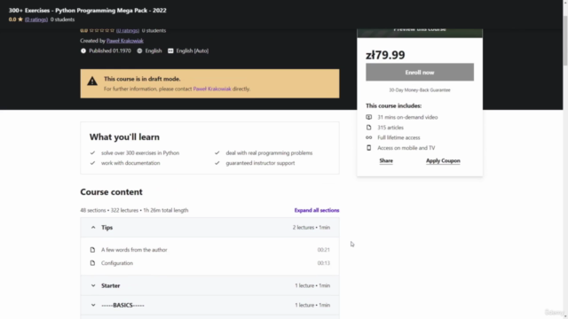Screen dimensions: 568x319
Task: Click the 'Course content' heading
Action: (112, 192)
